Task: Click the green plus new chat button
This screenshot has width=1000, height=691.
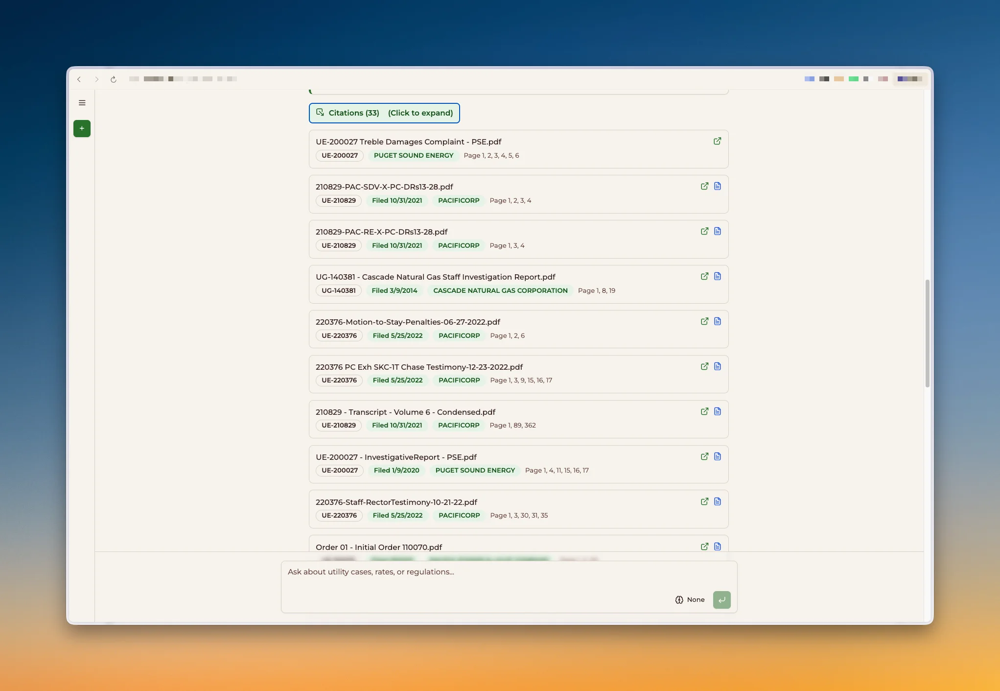Action: coord(82,128)
